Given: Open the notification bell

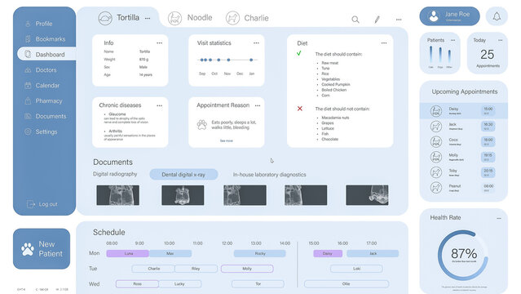Looking at the screenshot, I should (x=497, y=16).
